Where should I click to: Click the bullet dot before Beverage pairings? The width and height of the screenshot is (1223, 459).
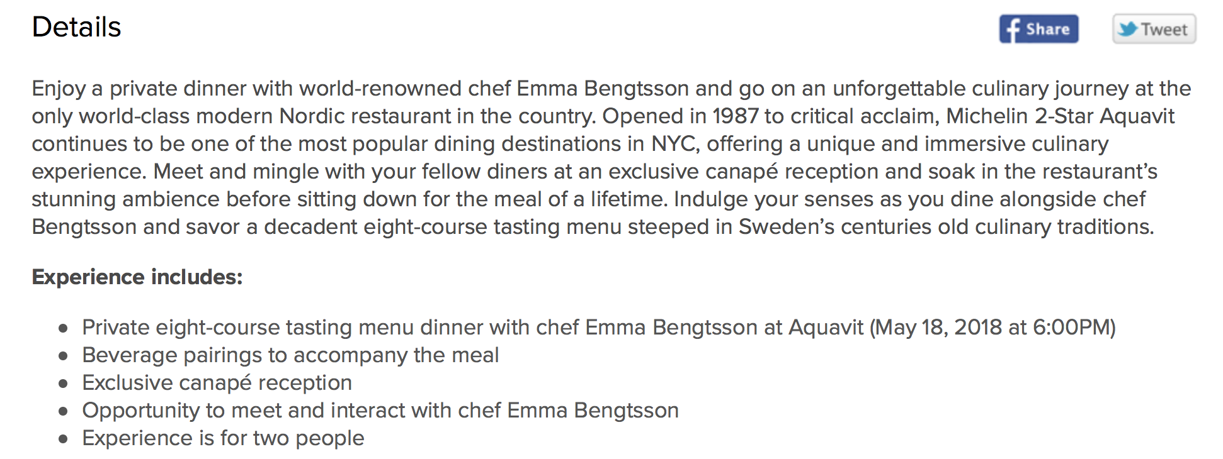click(63, 356)
